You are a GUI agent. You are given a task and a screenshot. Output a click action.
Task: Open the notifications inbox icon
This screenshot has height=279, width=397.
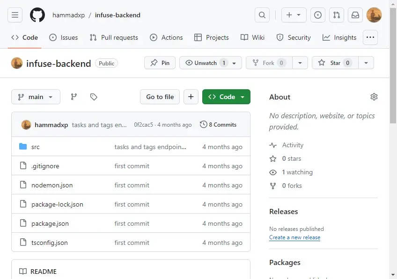tap(355, 15)
